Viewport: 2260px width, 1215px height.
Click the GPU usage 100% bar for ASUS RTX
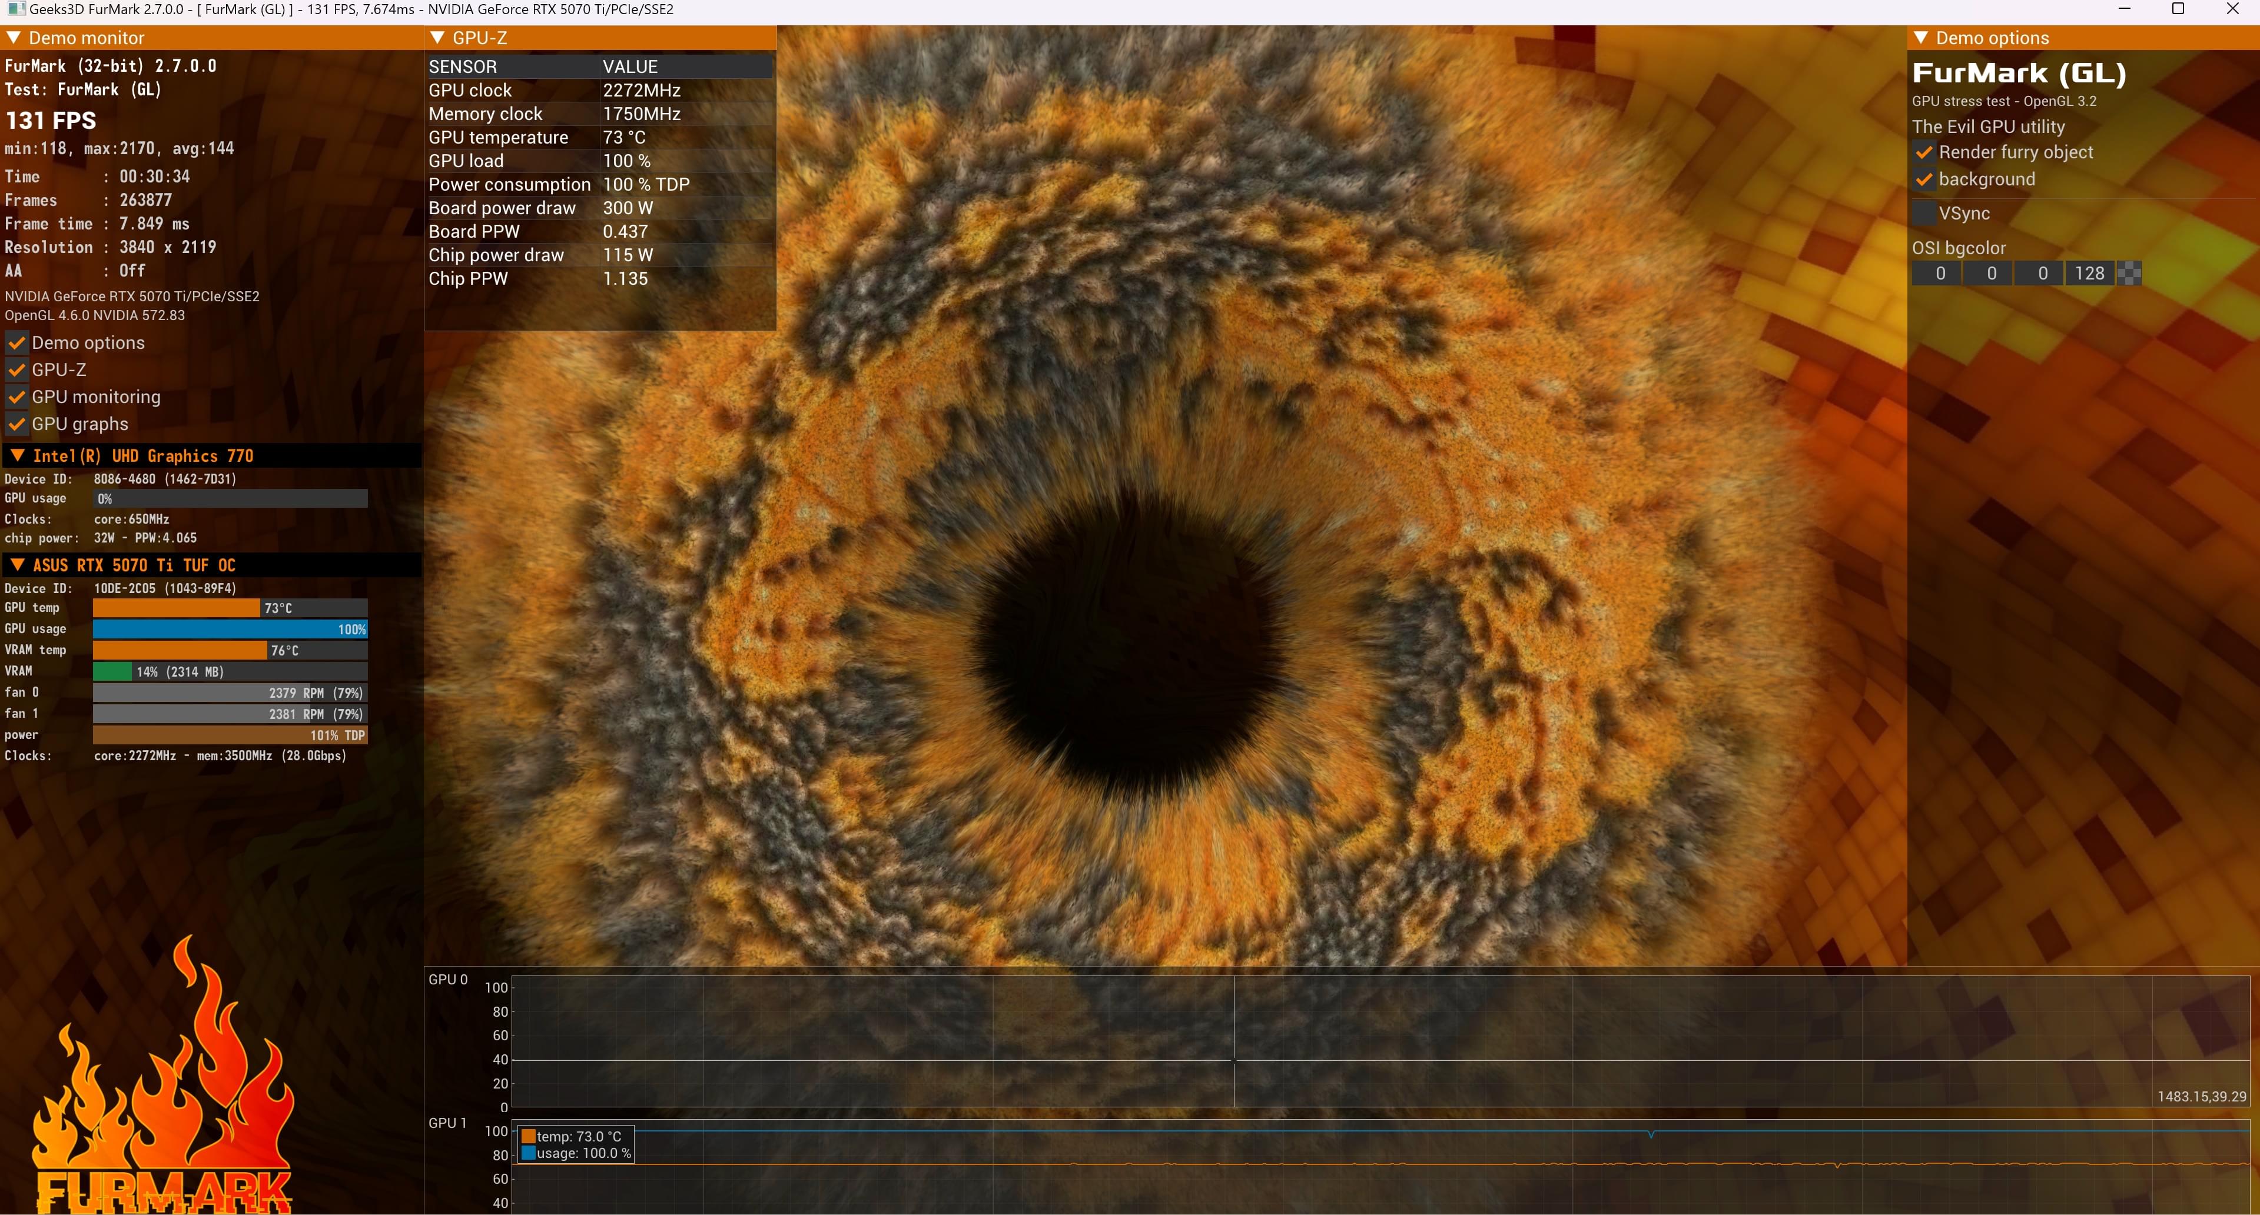pos(230,628)
